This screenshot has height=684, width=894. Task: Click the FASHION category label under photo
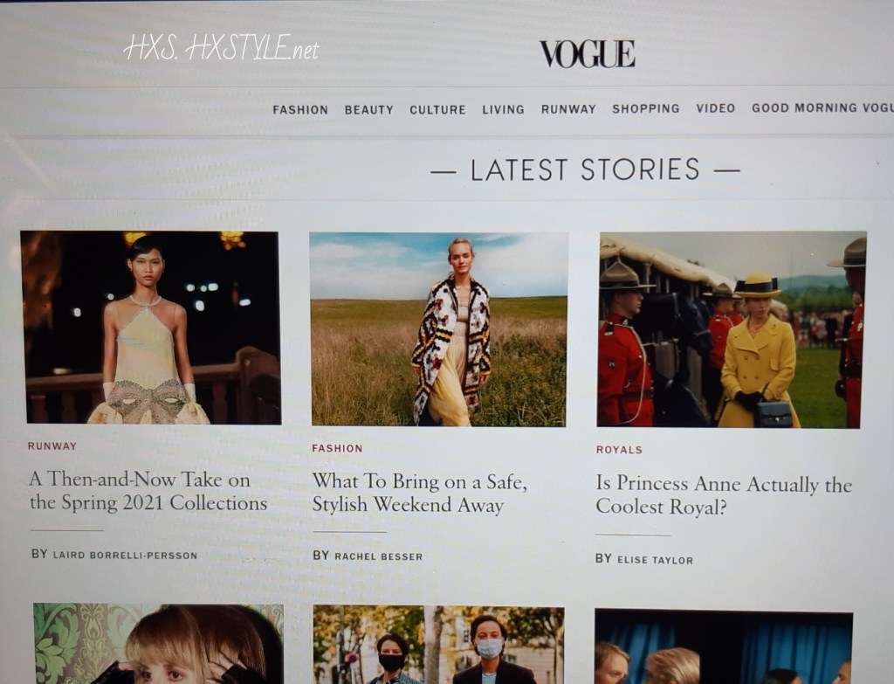click(x=337, y=448)
